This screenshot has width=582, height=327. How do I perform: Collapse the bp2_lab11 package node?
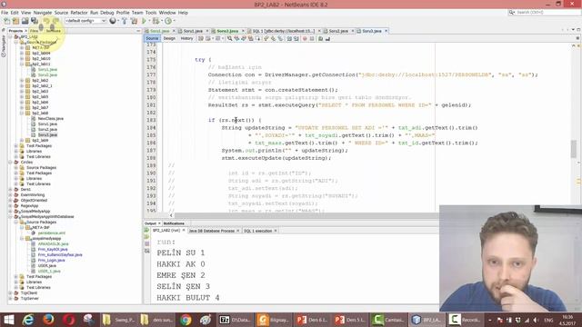22,64
